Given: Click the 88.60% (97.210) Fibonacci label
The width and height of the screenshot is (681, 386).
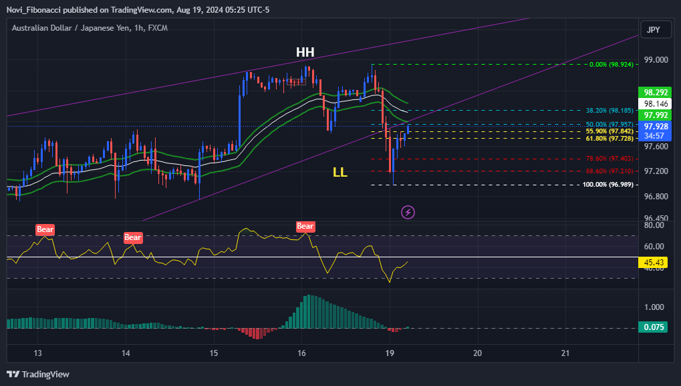Looking at the screenshot, I should [609, 171].
